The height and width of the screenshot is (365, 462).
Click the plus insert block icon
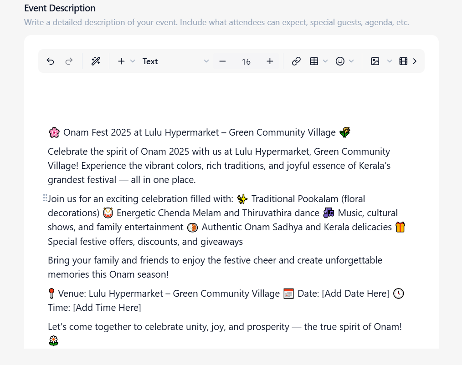pyautogui.click(x=121, y=61)
